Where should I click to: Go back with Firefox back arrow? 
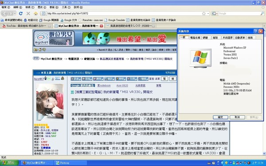(5, 13)
